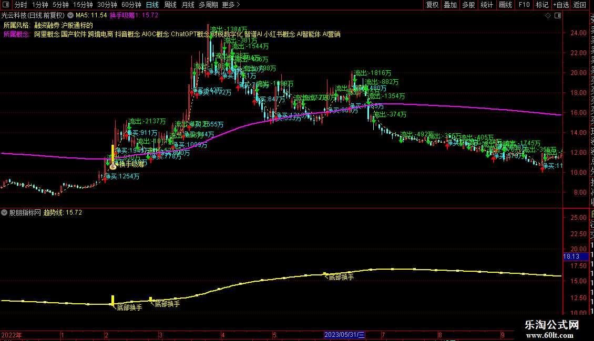Viewport: 594px width, 341px height.
Task: Select the 60分钟 period
Action: 131,5
